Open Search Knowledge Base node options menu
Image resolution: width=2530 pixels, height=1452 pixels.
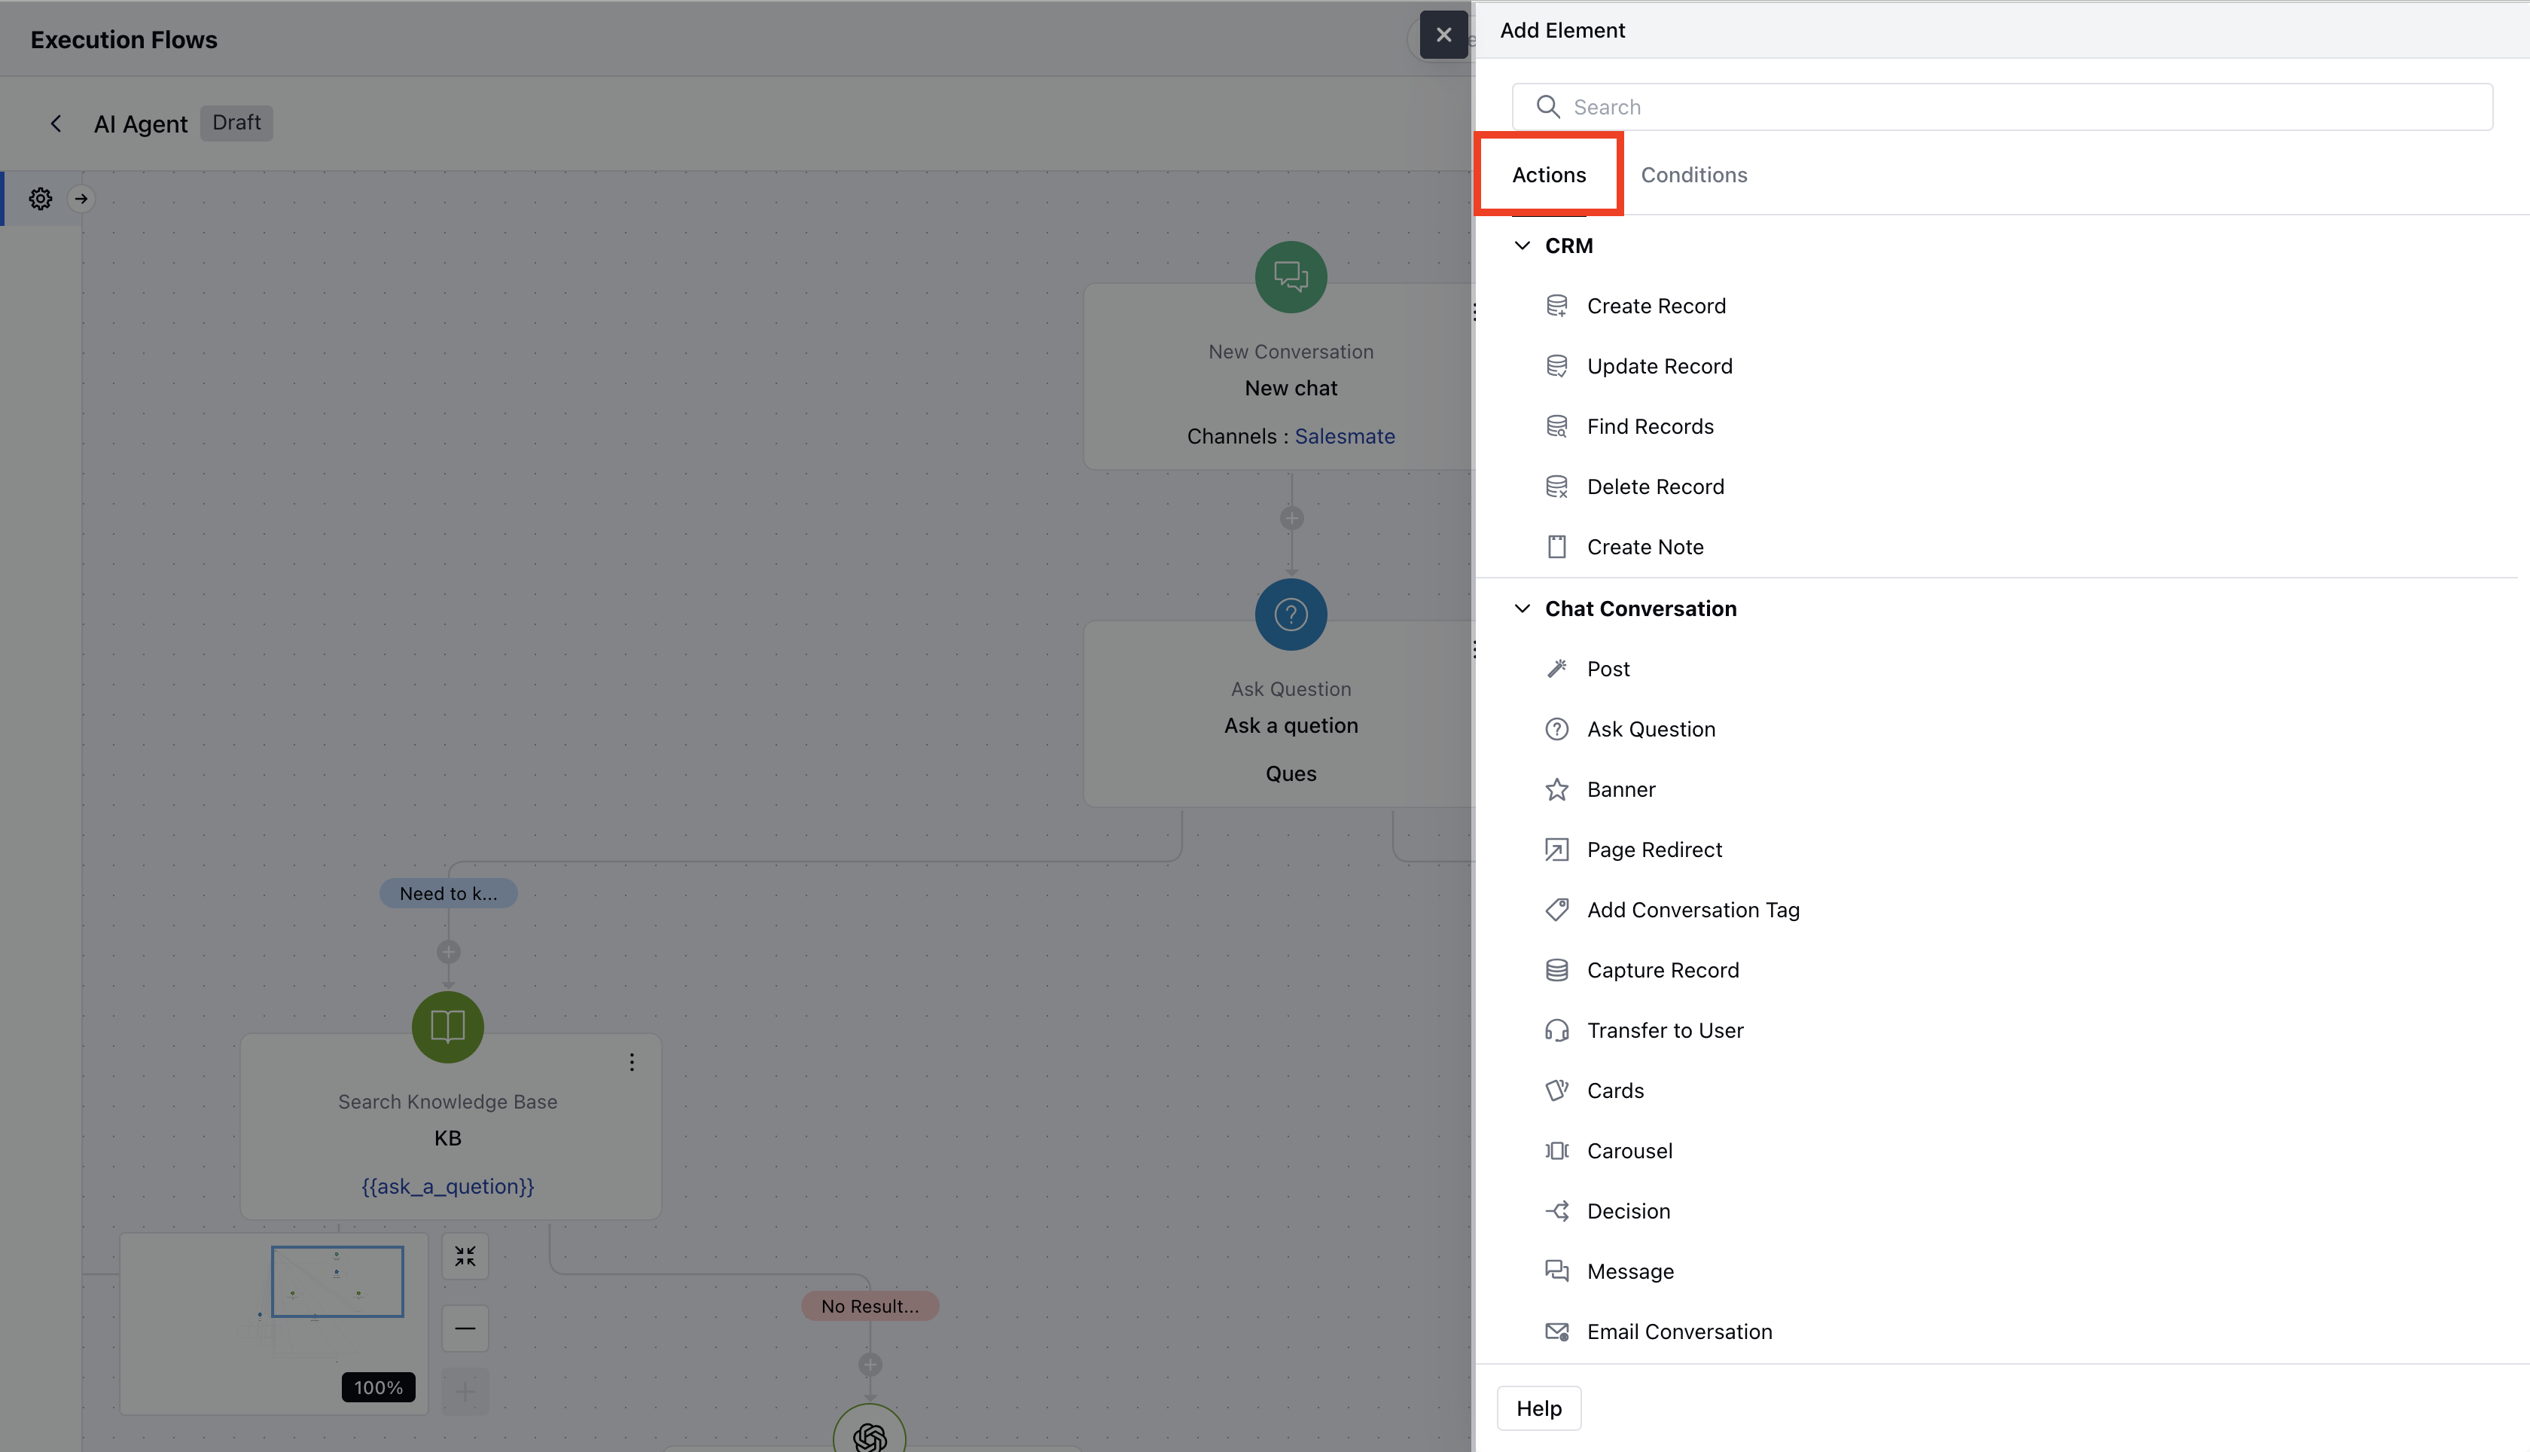coord(631,1062)
